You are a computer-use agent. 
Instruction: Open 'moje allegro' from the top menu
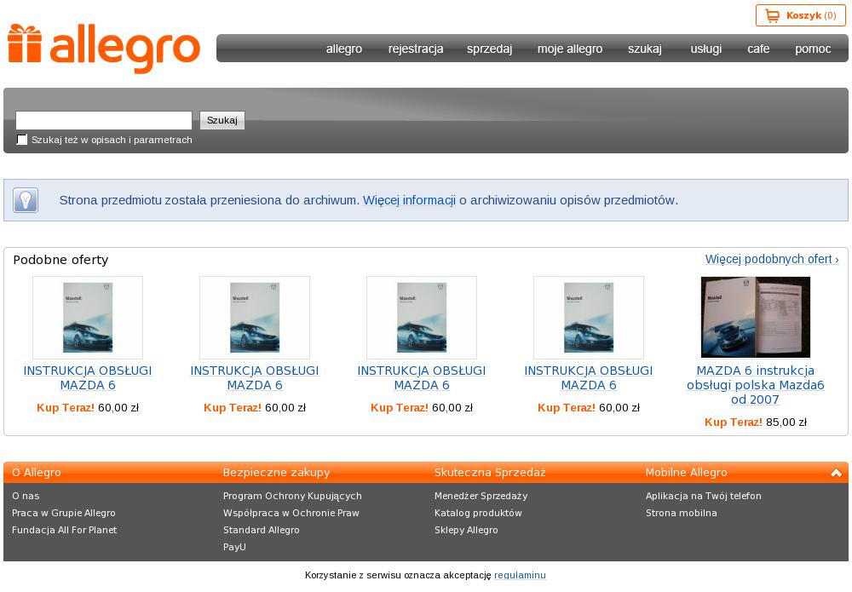570,49
